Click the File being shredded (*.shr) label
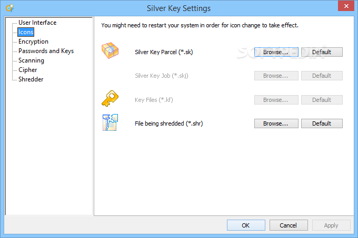Screen dimensions: 358x238 point(169,123)
